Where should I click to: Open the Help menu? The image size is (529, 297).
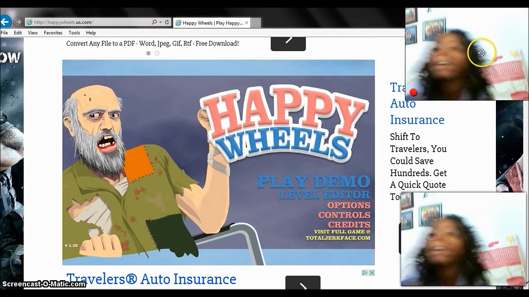[x=91, y=33]
